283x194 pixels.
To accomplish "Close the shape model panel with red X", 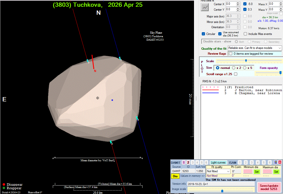I will click(x=280, y=162).
